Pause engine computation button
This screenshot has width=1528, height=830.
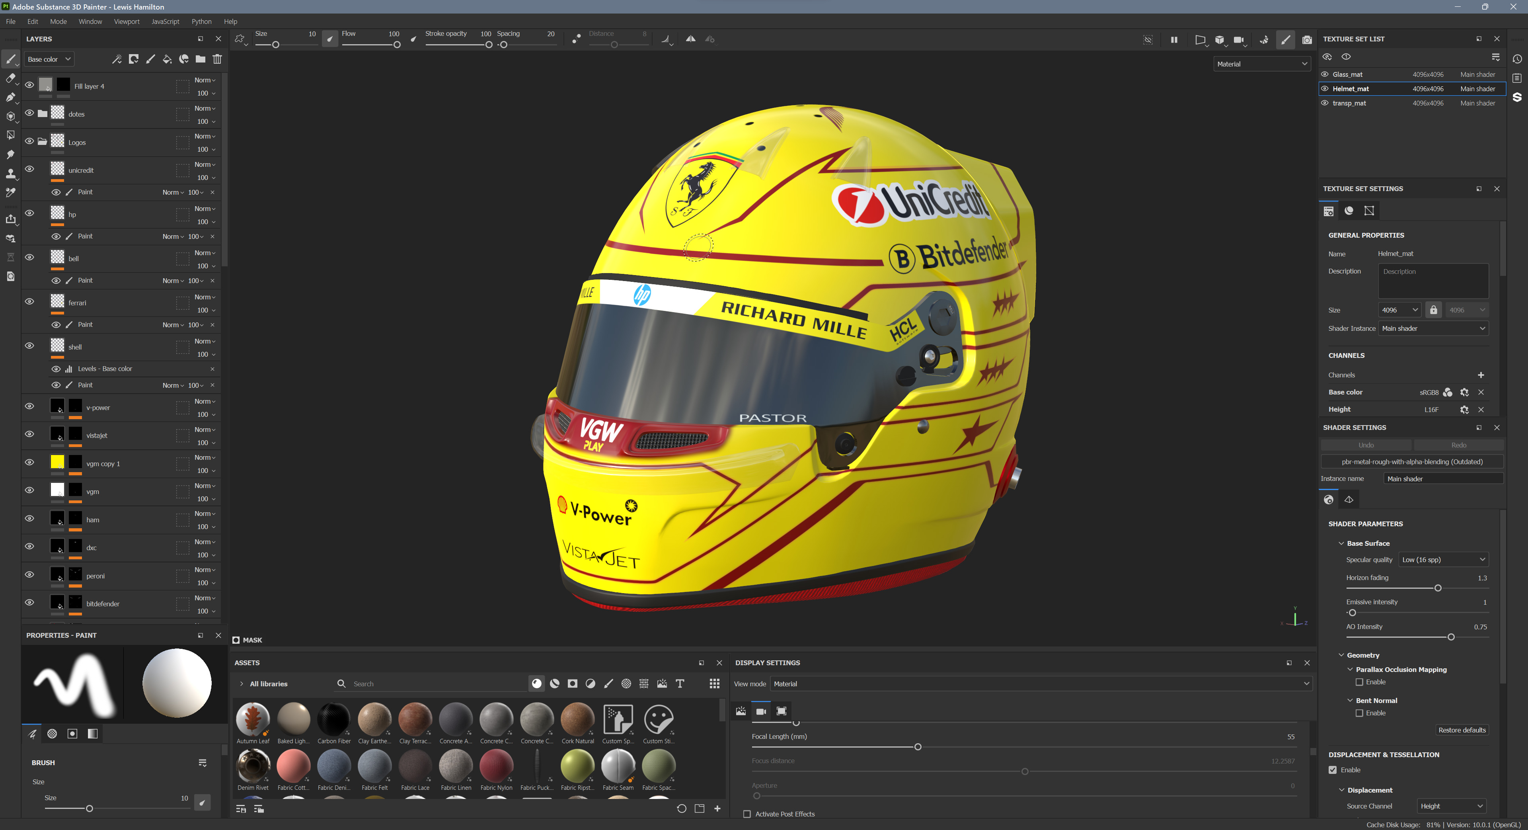(1174, 40)
